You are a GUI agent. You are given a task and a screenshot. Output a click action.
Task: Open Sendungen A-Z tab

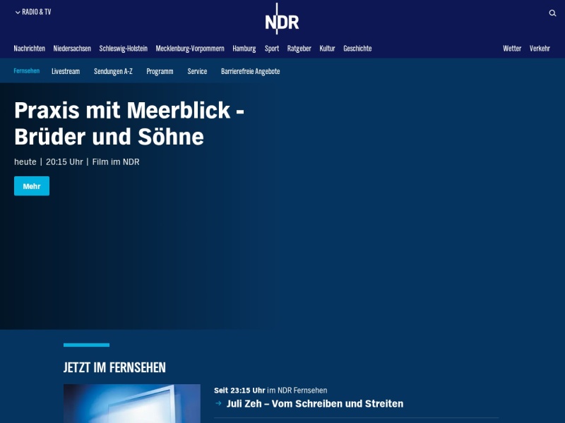(113, 72)
